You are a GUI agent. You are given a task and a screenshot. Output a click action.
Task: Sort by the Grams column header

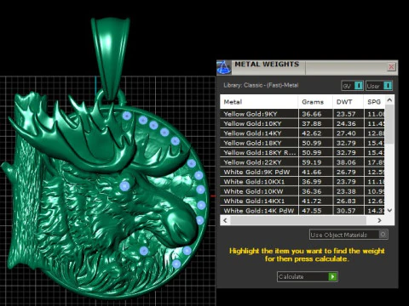point(315,102)
